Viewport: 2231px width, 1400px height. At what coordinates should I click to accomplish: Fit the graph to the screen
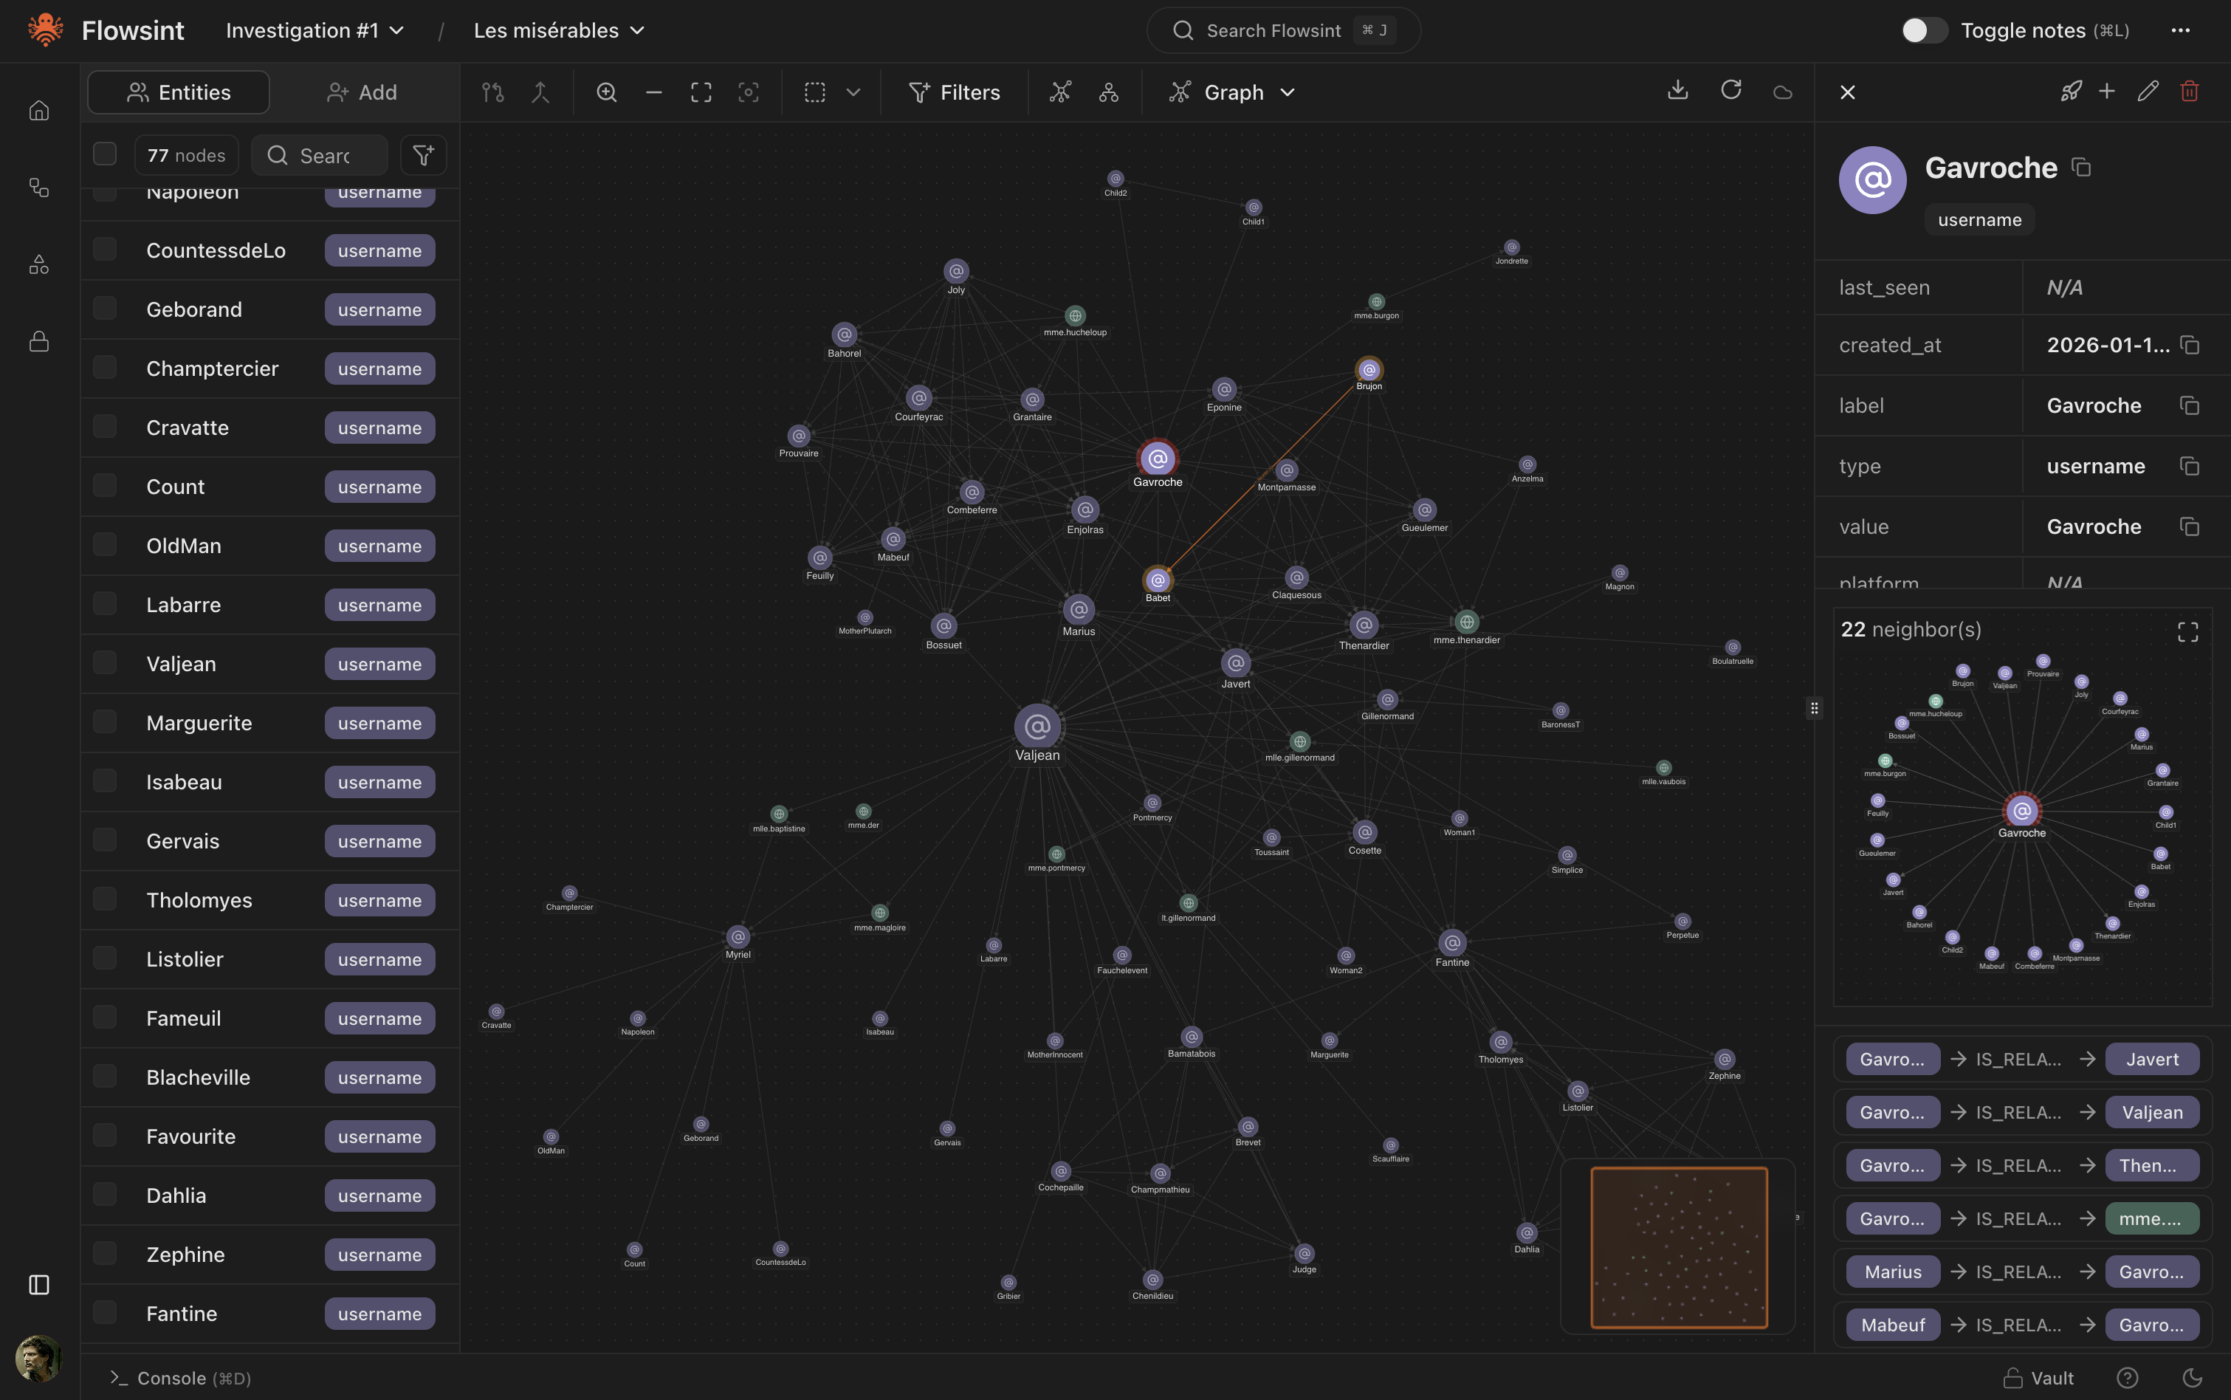coord(700,92)
